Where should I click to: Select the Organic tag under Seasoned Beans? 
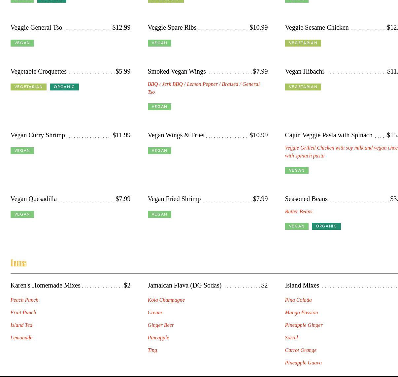(x=326, y=226)
